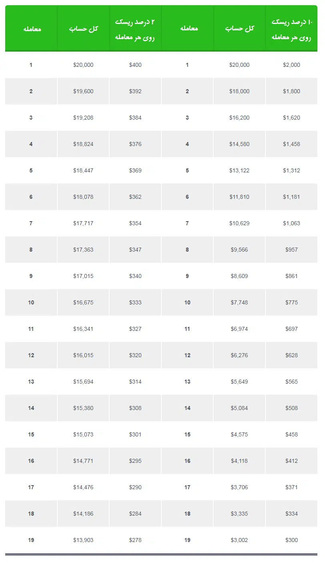This screenshot has height=566, width=325.
Task: Select the $20,000 cell beside $400
Action: coord(83,65)
